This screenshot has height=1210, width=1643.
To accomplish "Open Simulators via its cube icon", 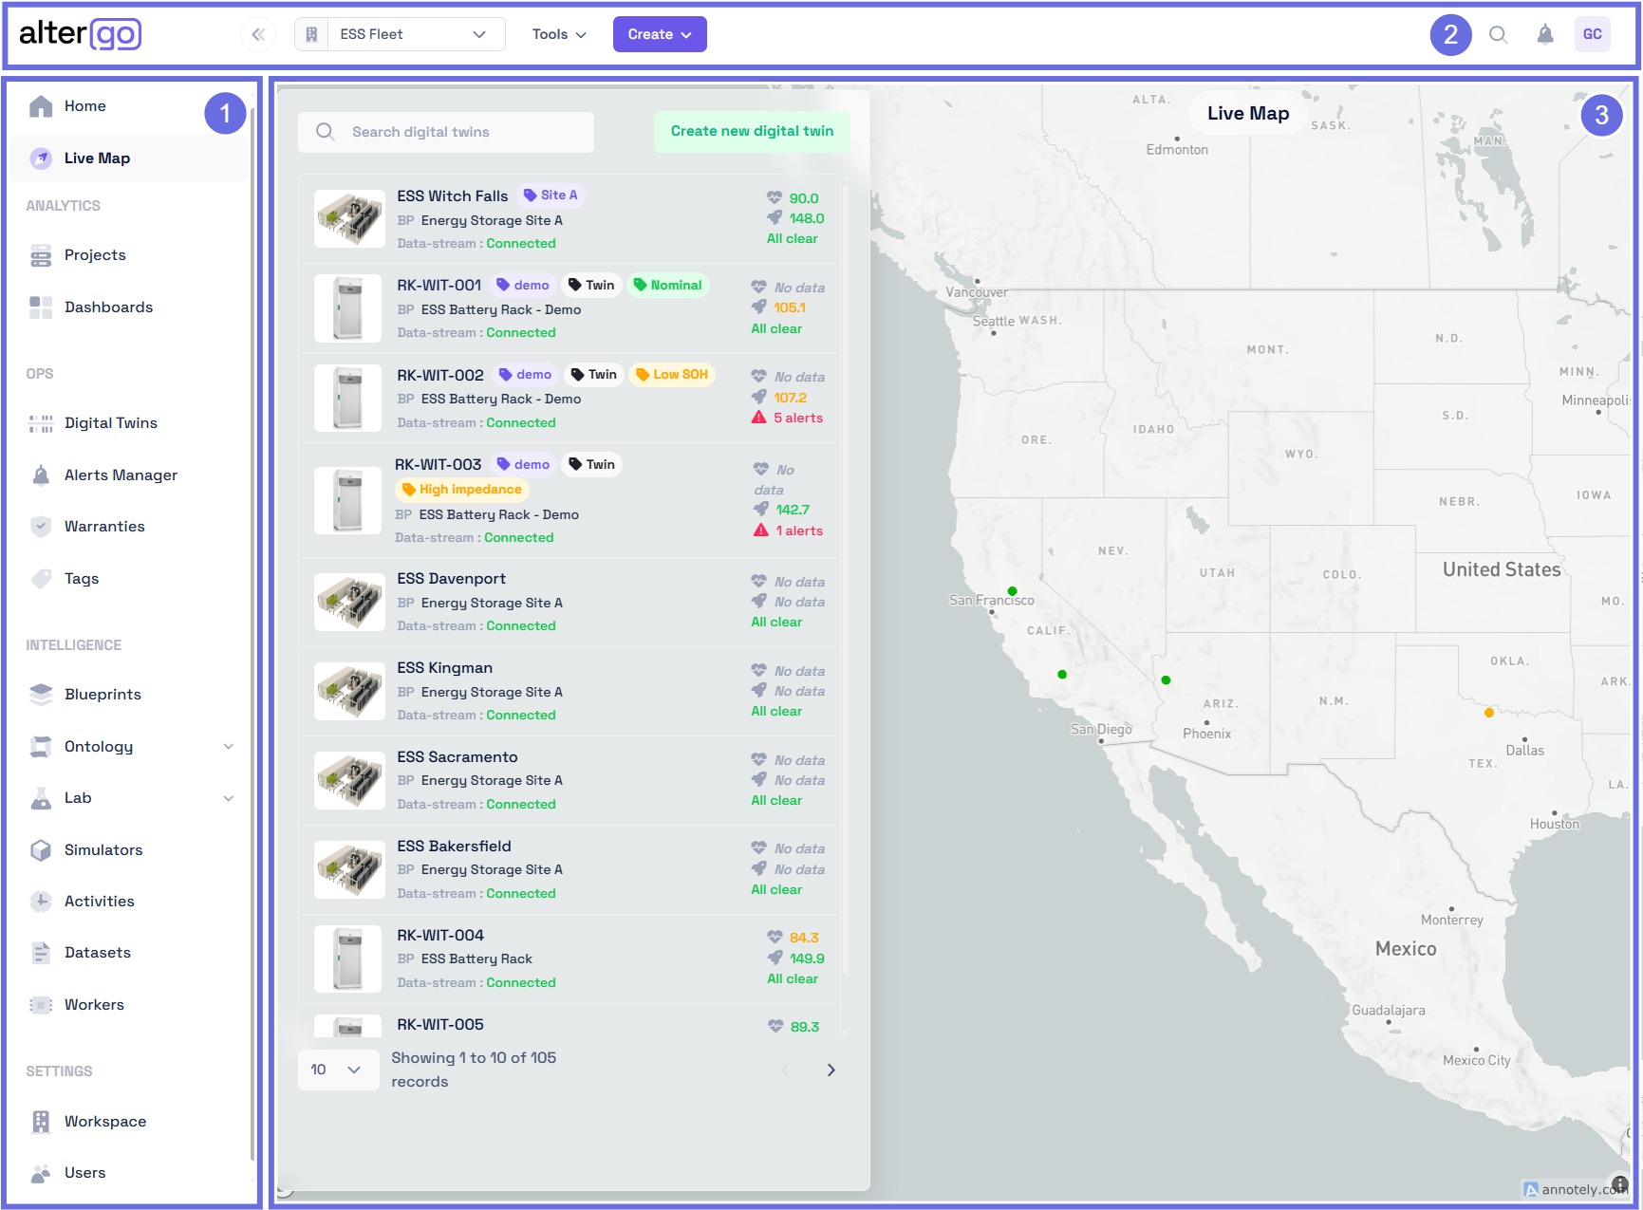I will 40,849.
